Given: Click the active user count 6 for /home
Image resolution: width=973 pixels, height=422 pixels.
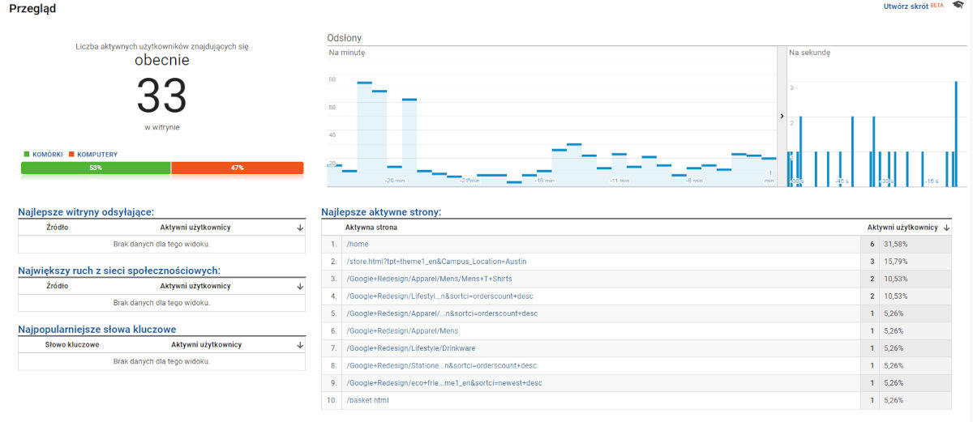Looking at the screenshot, I should (x=872, y=244).
